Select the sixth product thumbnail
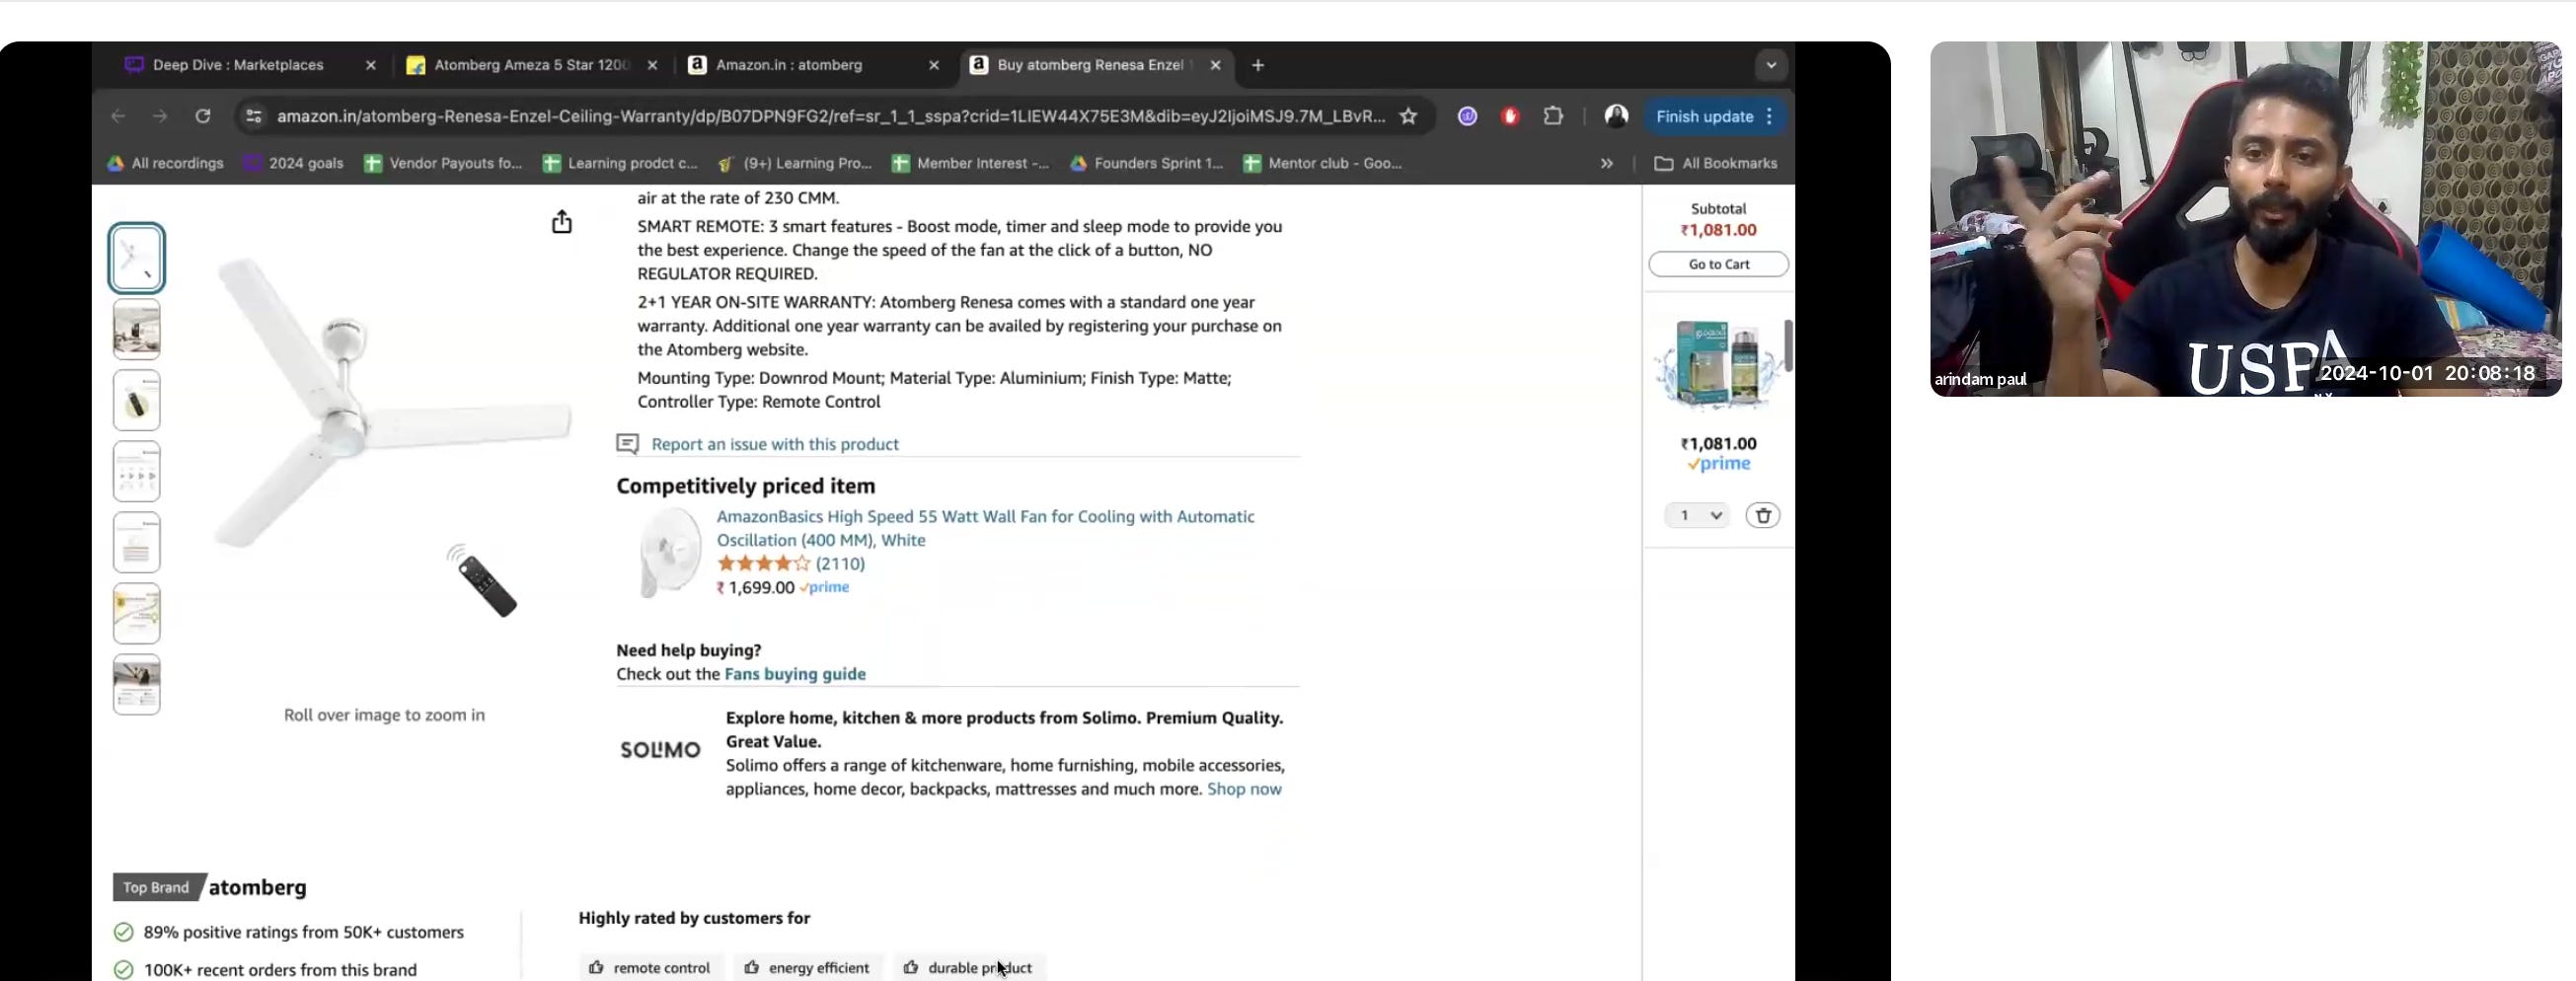2576x981 pixels. tap(137, 613)
